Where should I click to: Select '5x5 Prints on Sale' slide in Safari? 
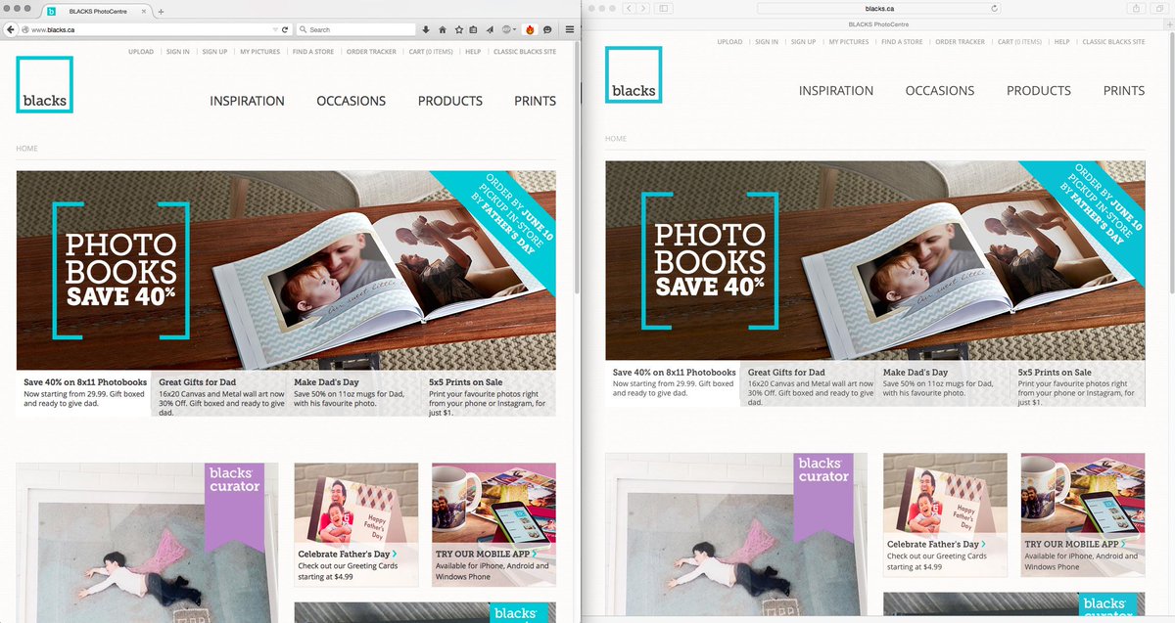point(1078,384)
